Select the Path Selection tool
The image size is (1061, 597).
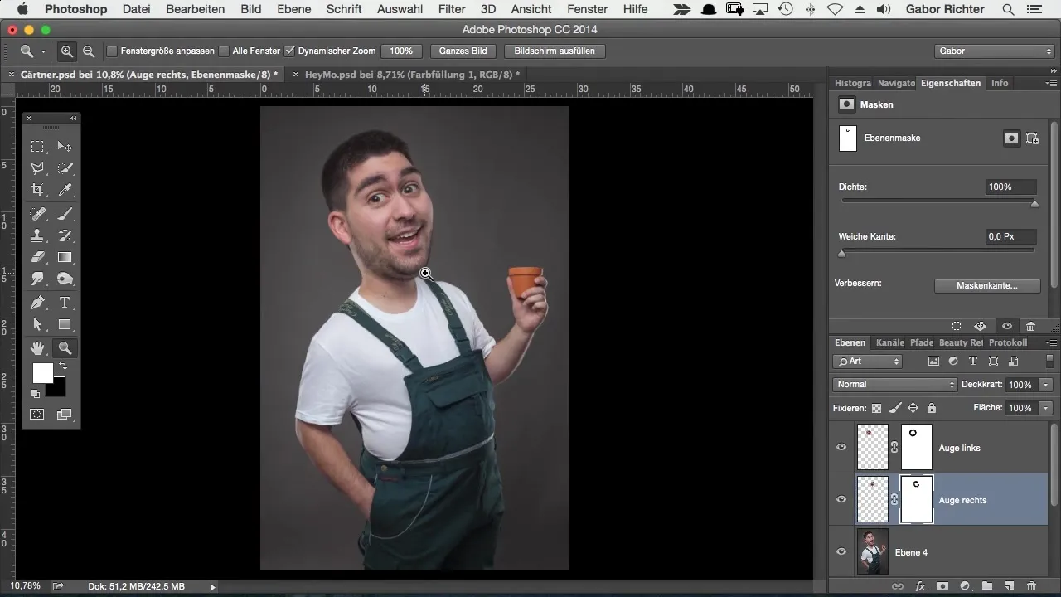37,324
